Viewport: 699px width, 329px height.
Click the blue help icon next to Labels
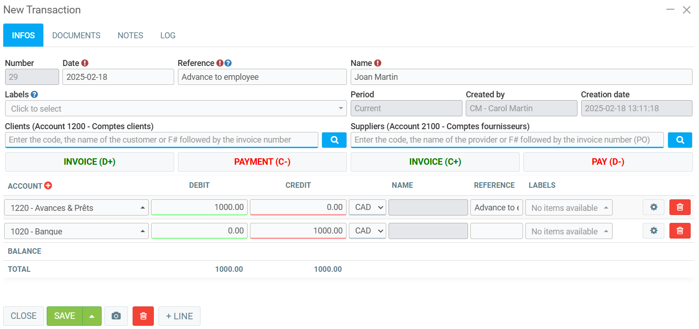click(34, 95)
